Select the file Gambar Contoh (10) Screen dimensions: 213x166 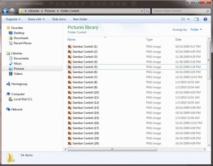pyautogui.click(x=137, y=93)
